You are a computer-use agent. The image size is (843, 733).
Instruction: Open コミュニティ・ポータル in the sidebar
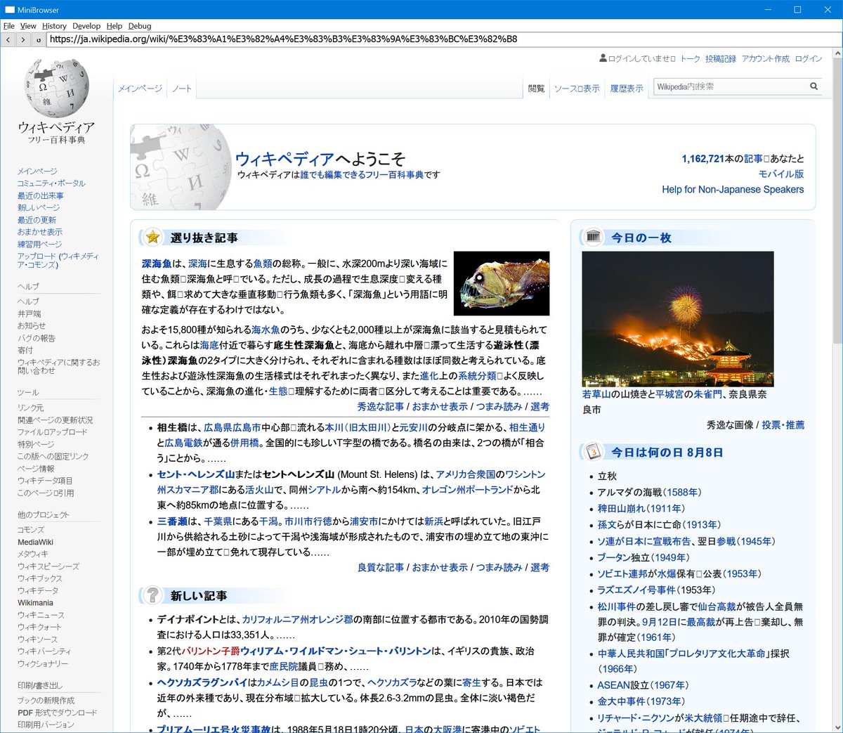point(51,183)
